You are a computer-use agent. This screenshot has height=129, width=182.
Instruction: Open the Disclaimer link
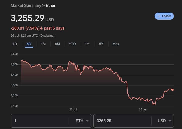point(47,36)
